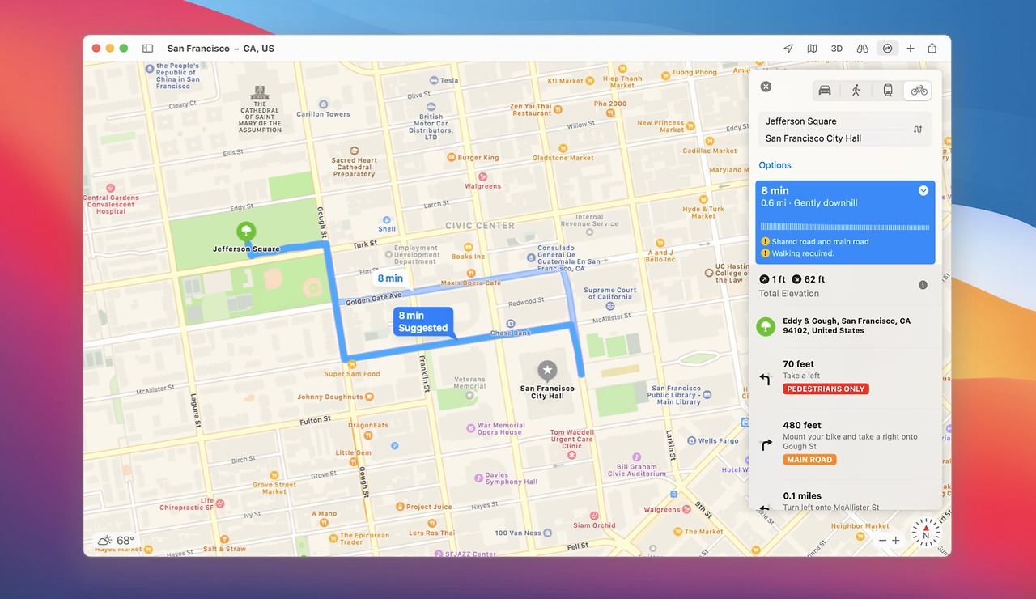
Task: Select the Eddy & Gough starting step
Action: tap(845, 326)
